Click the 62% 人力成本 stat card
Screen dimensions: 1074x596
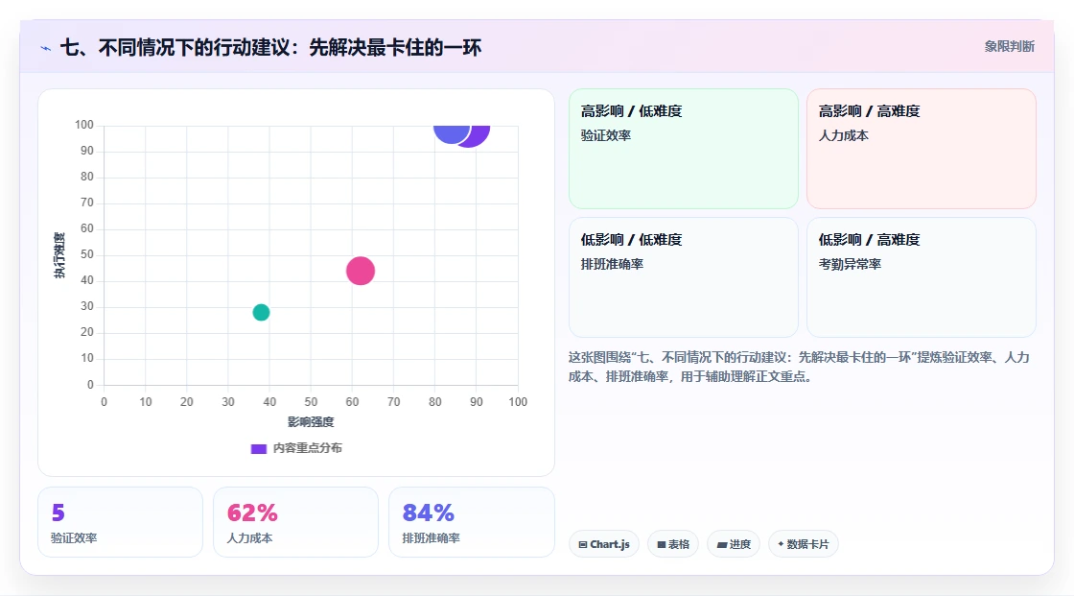296,523
